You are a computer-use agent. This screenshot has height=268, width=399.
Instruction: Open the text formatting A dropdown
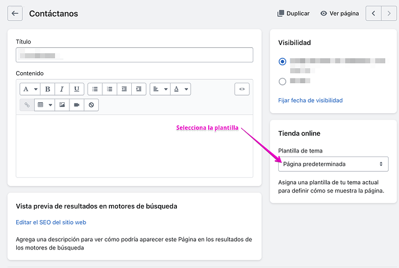pyautogui.click(x=30, y=90)
